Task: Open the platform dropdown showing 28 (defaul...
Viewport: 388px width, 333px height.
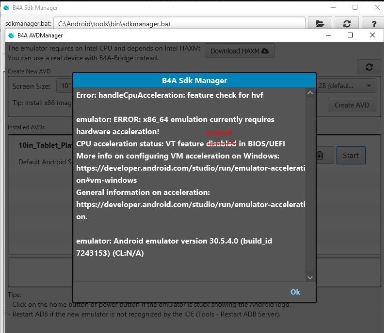Action: [x=346, y=86]
